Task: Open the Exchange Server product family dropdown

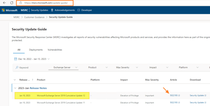Action: (x=63, y=68)
